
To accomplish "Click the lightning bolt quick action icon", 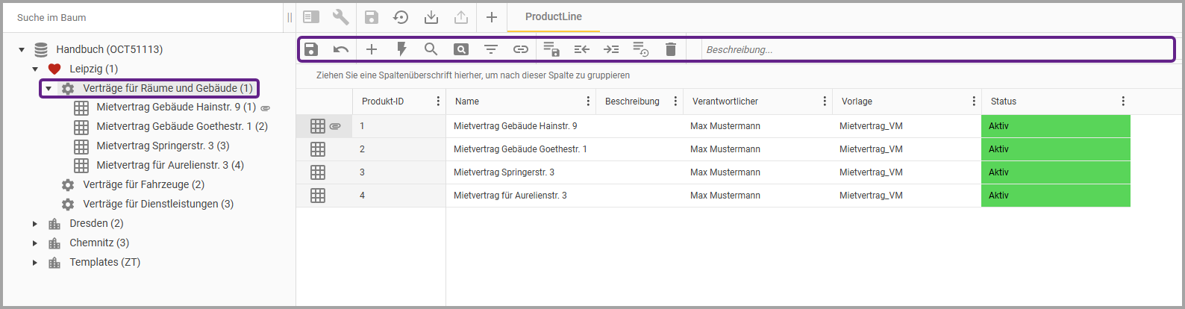I will click(x=401, y=49).
